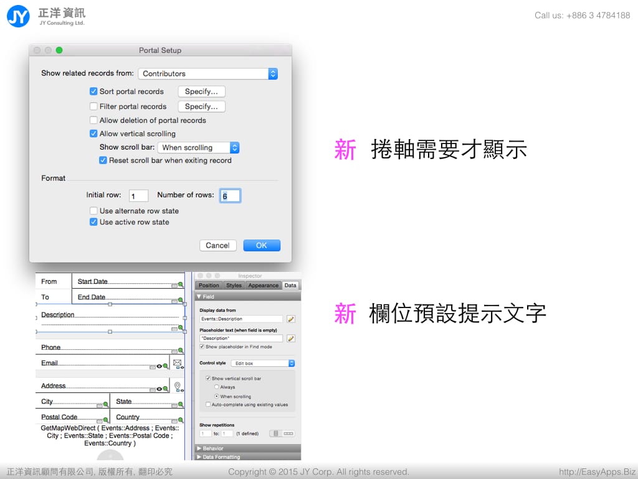Enable Filter portal records checkbox
The image size is (638, 479).
click(x=93, y=107)
